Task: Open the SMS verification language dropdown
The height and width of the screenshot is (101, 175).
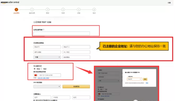Action: click(x=47, y=86)
